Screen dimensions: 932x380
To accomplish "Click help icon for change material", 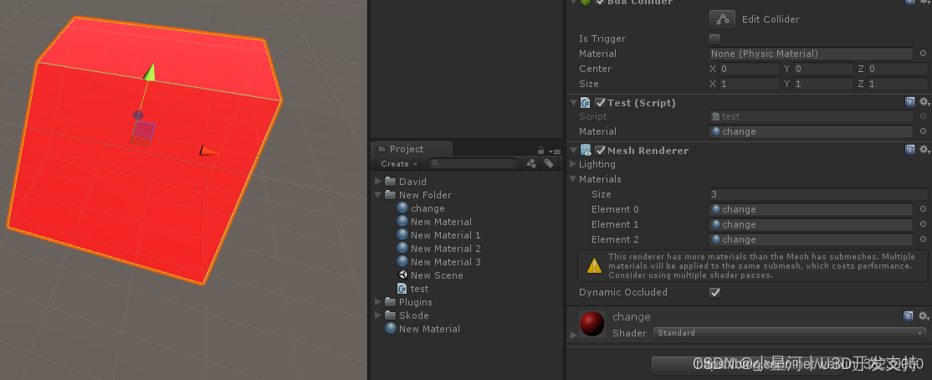I will (909, 316).
